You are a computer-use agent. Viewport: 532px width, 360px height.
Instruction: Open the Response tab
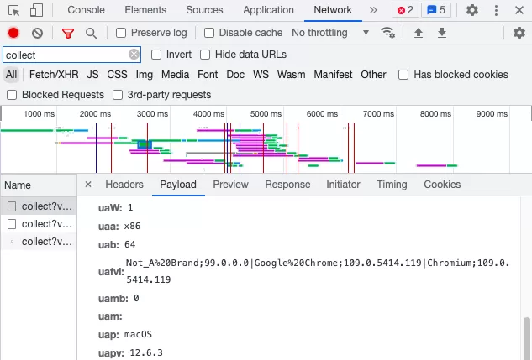287,185
